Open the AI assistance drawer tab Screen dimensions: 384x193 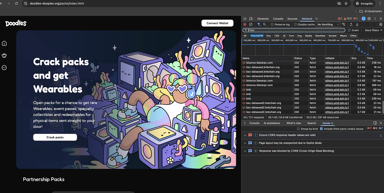pos(272,123)
